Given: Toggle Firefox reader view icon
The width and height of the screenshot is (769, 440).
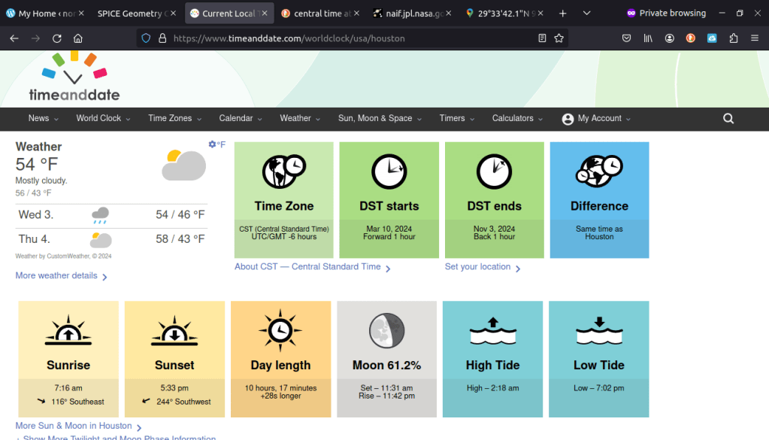Looking at the screenshot, I should tap(542, 38).
